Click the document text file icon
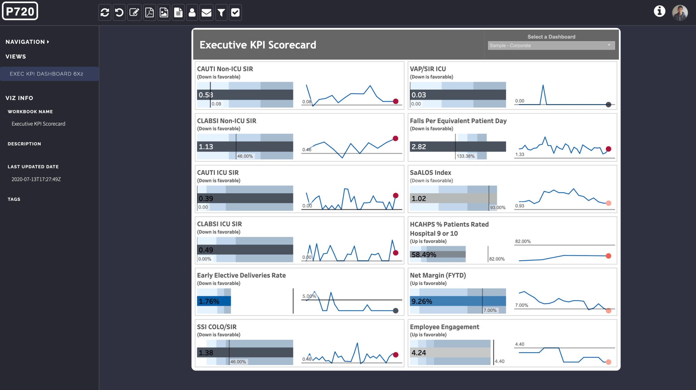The height and width of the screenshot is (390, 696). (178, 13)
